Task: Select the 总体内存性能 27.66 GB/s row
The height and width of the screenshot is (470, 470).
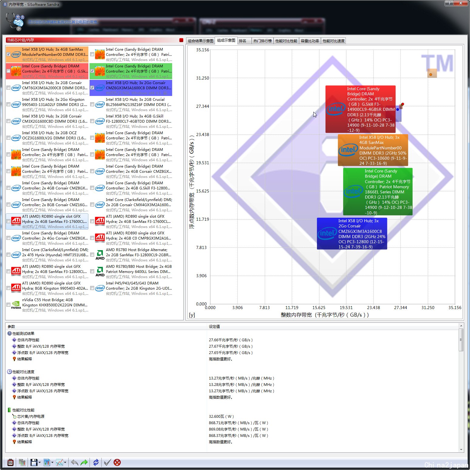Action: pos(232,340)
